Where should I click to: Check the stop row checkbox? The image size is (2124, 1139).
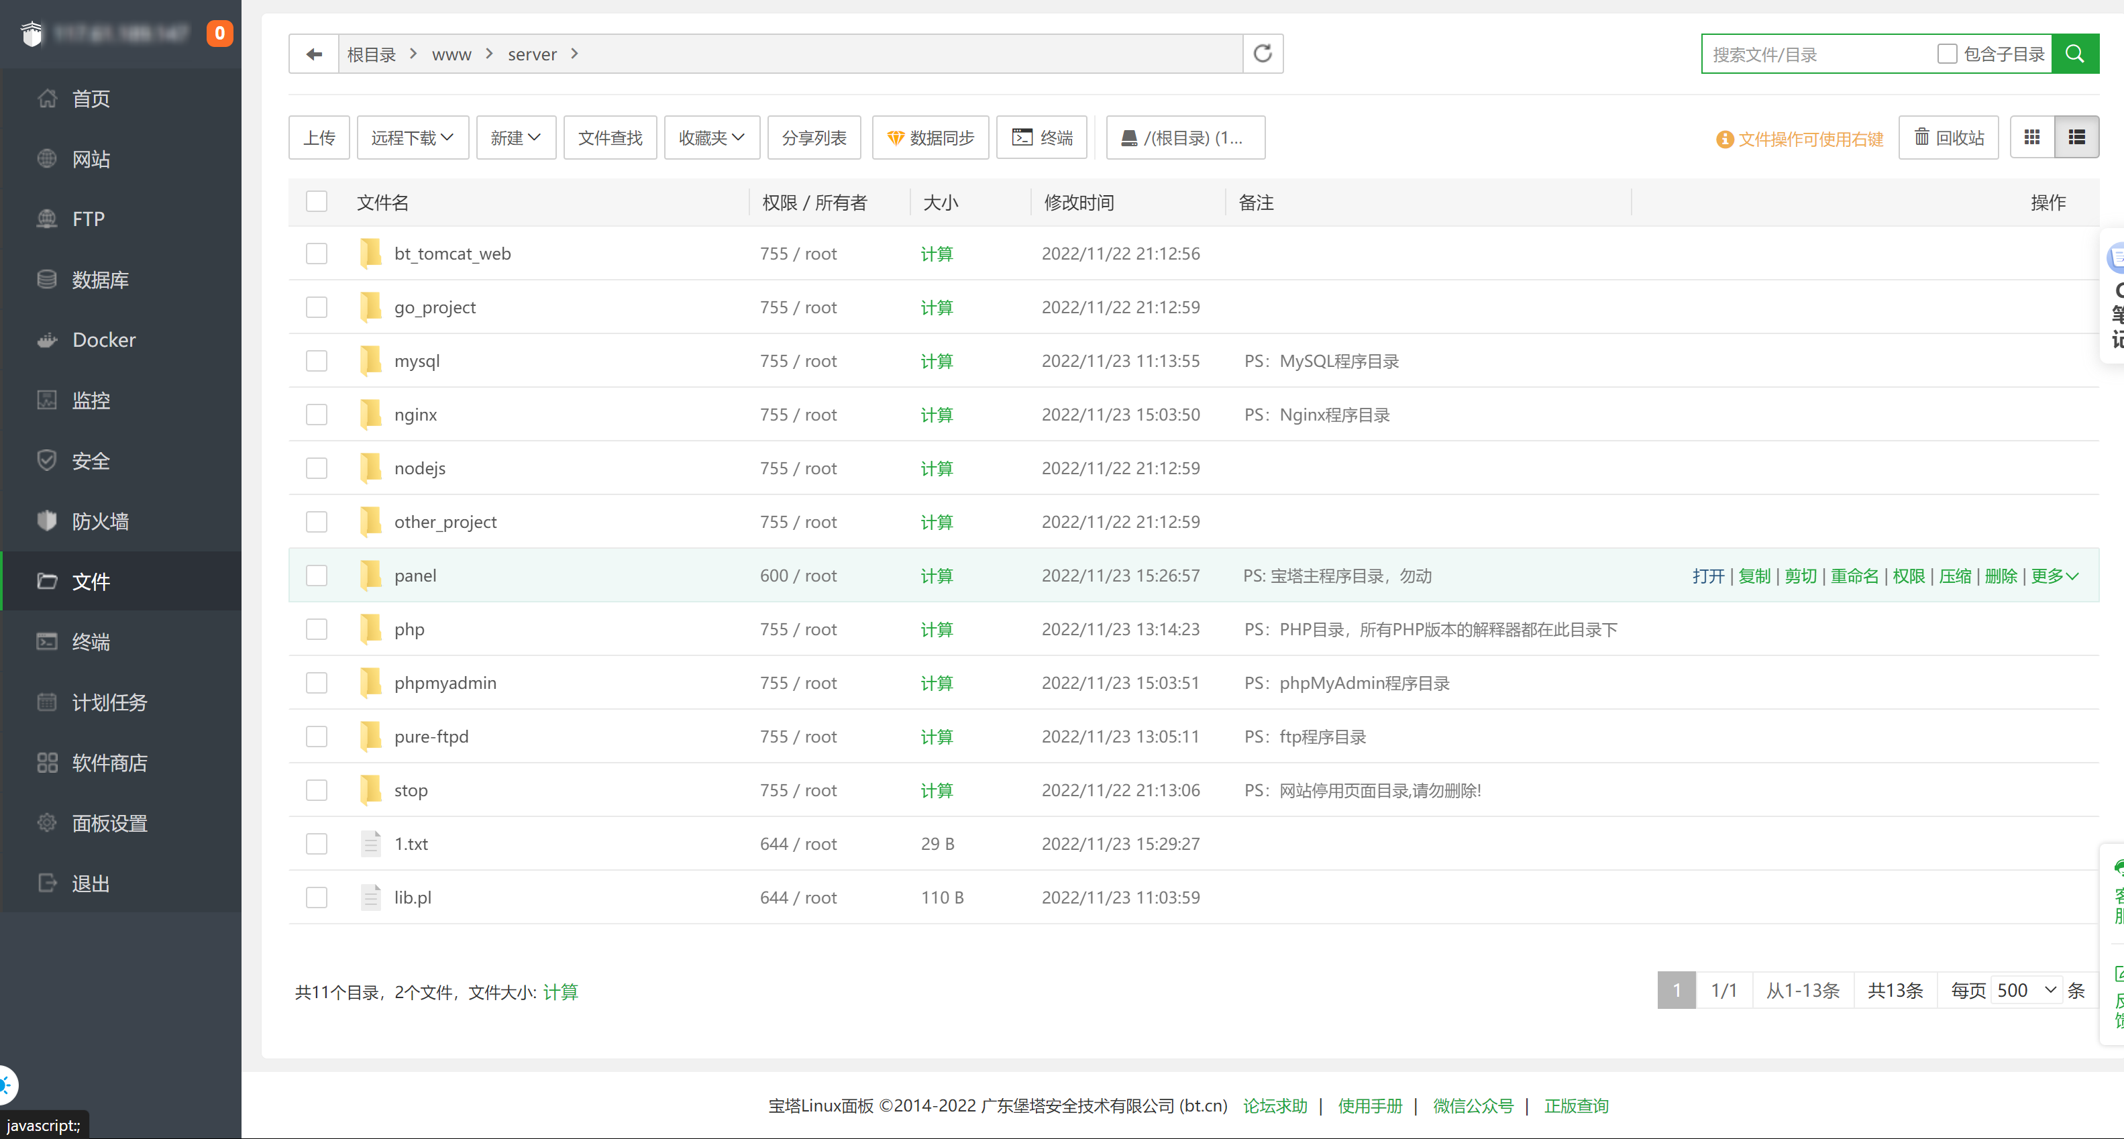317,790
